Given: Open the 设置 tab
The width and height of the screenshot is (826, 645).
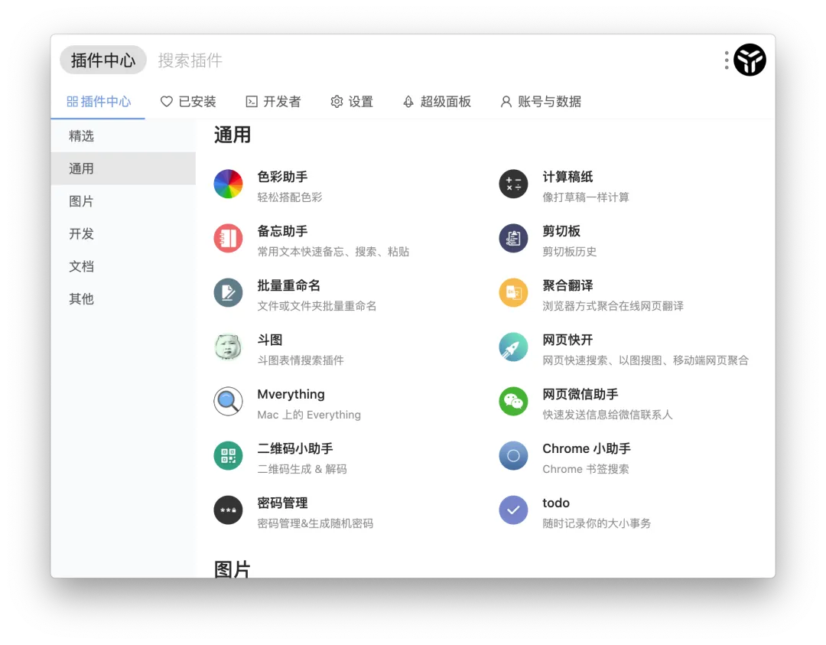Looking at the screenshot, I should point(351,102).
